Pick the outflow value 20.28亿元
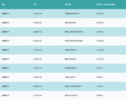Screen dimensions: 126x100 pos(100,23)
